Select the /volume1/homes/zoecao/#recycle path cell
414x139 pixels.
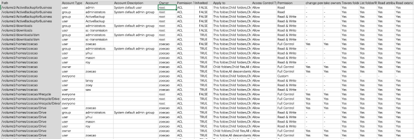31,94
